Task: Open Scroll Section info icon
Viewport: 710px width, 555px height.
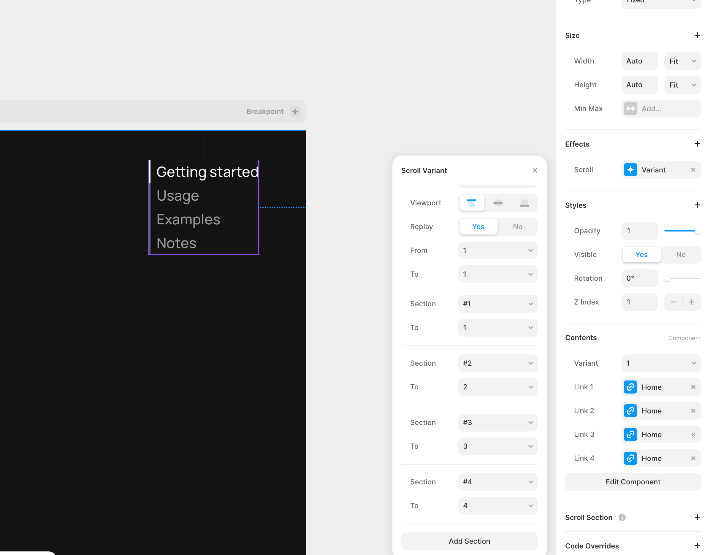Action: (622, 517)
